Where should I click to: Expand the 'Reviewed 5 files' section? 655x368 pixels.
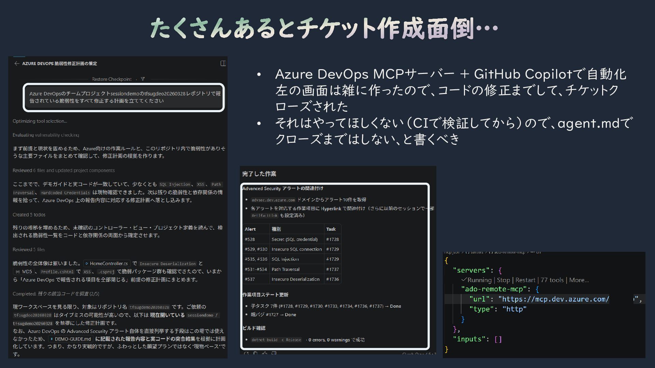(29, 249)
